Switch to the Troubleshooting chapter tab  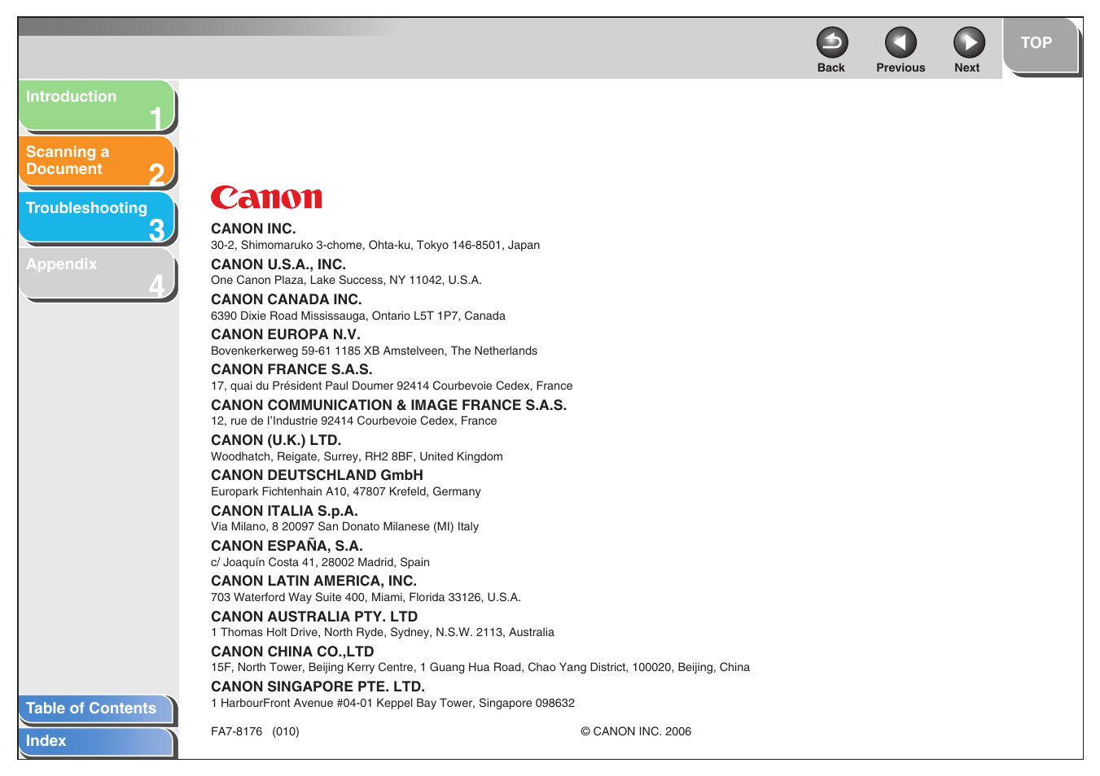pyautogui.click(x=97, y=218)
